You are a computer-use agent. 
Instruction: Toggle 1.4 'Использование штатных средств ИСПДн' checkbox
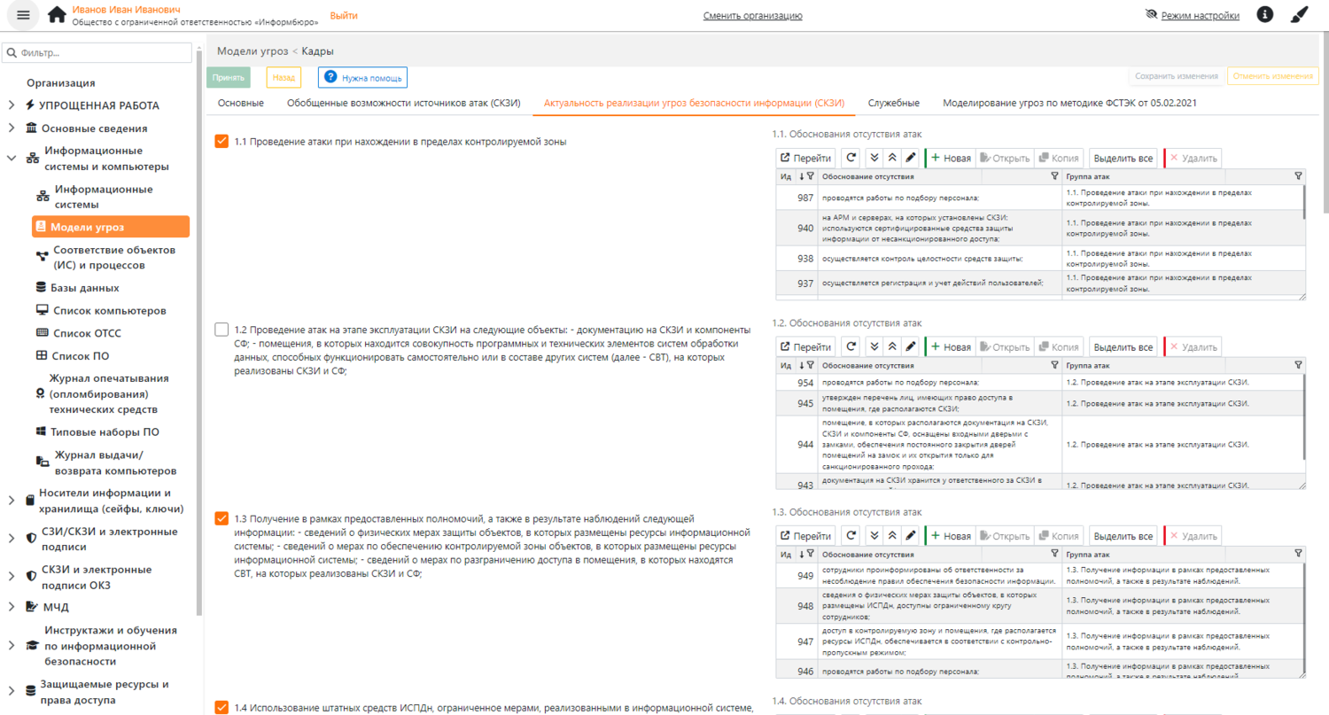click(222, 707)
